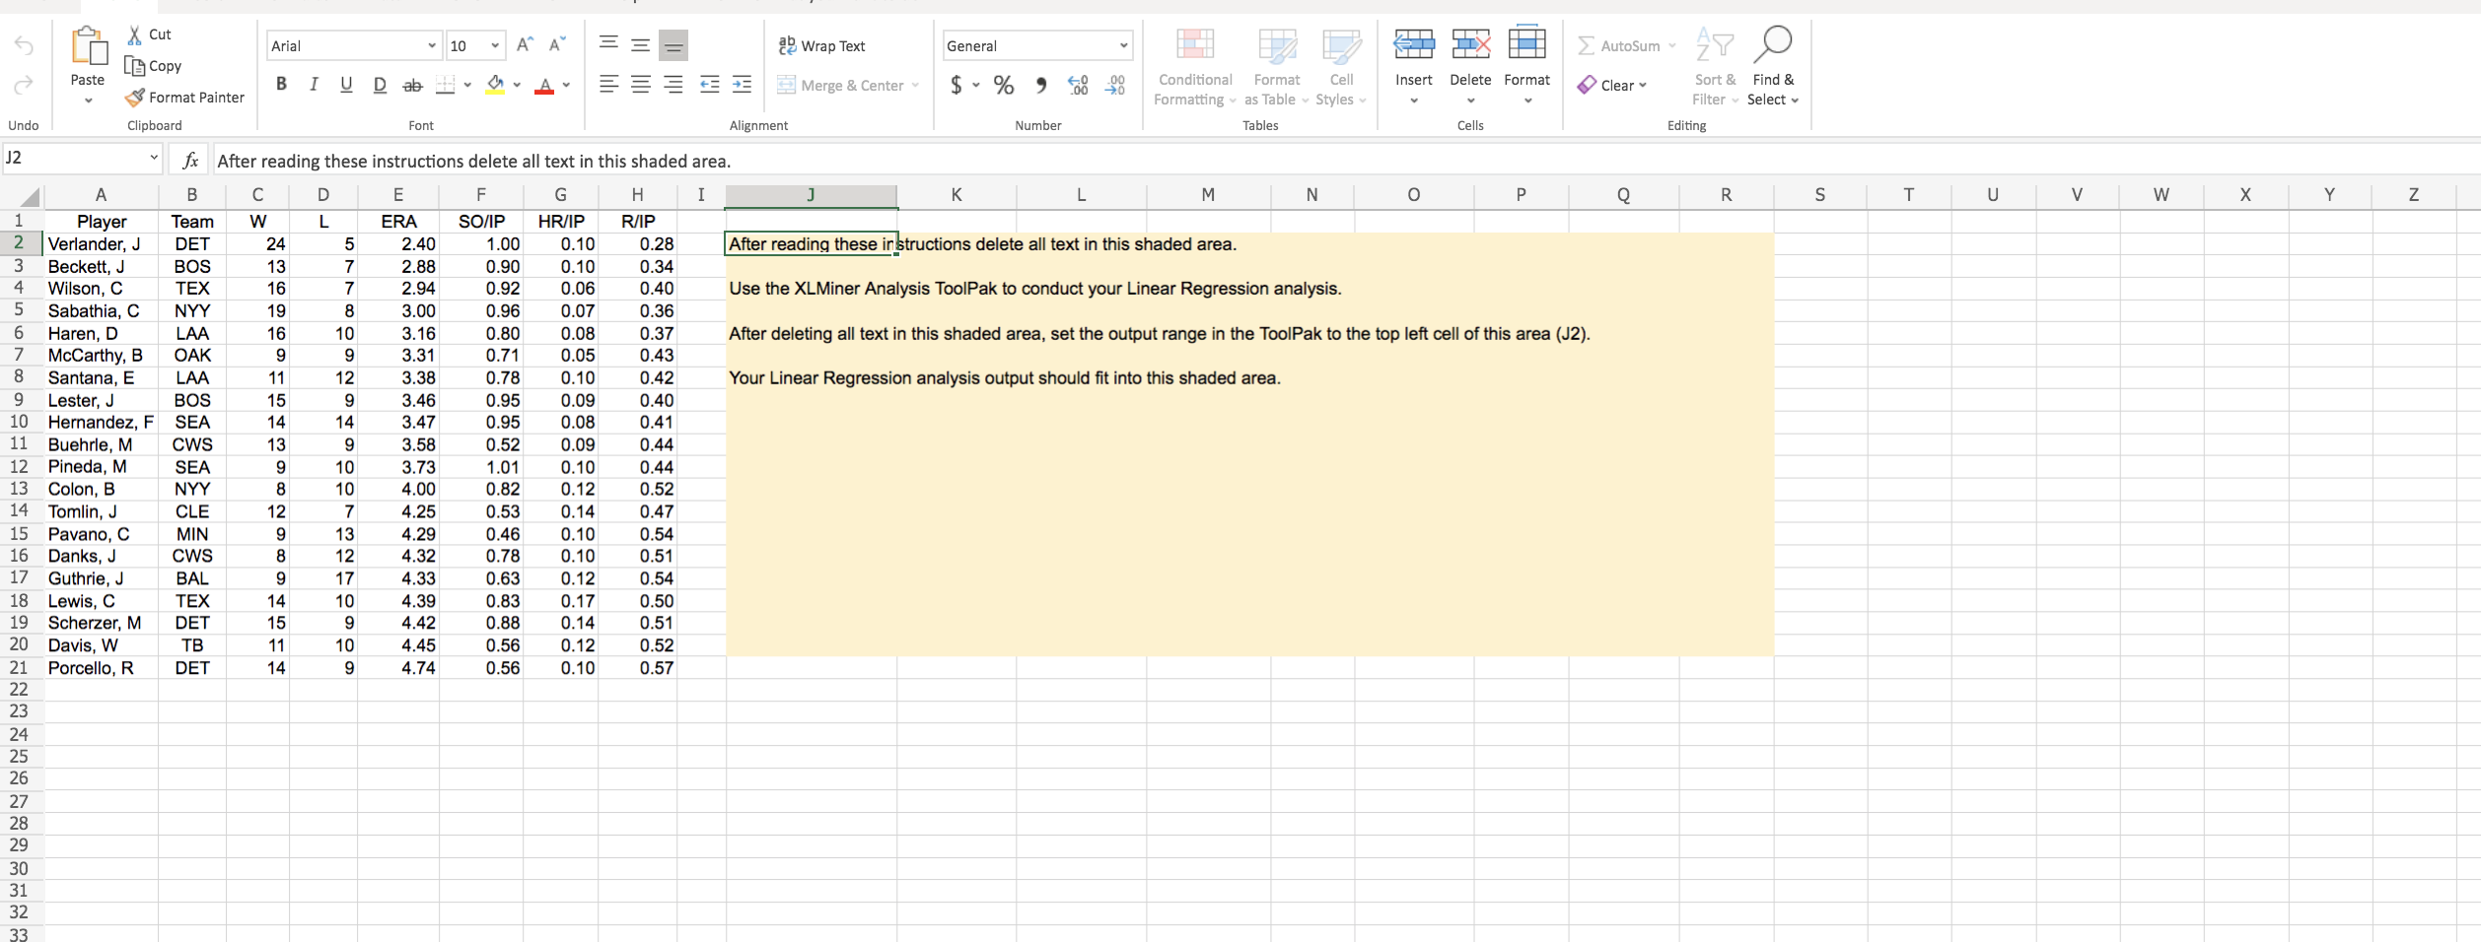Viewport: 2481px width, 942px height.
Task: Select the cell containing "Verlander, J"
Action: click(x=101, y=243)
